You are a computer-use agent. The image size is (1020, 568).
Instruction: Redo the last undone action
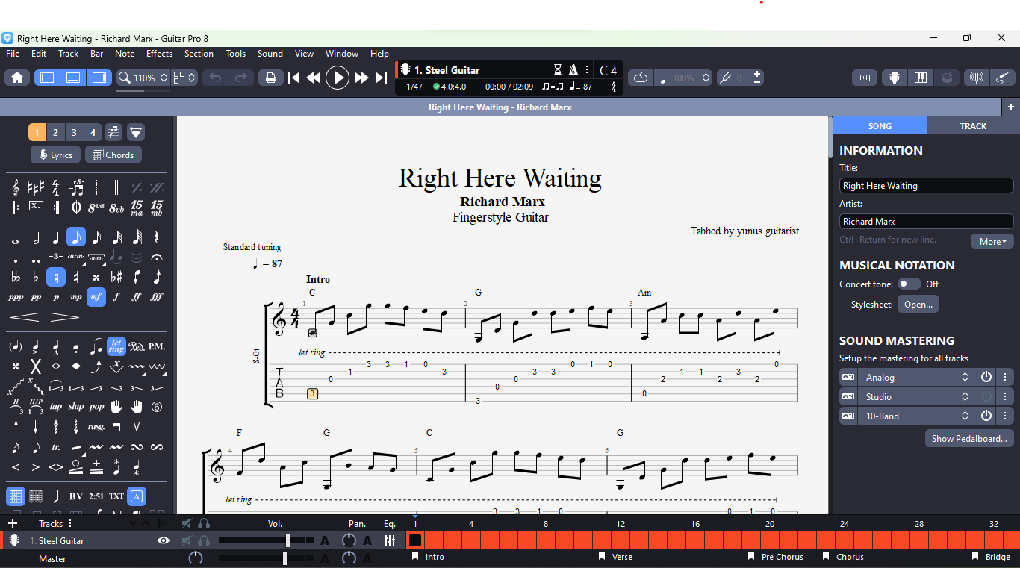pos(240,78)
